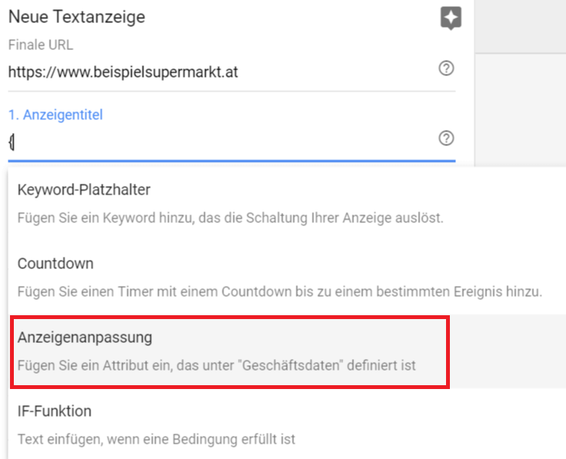The width and height of the screenshot is (566, 459).
Task: Open help for the 1. Anzeigentitel field
Action: [446, 138]
